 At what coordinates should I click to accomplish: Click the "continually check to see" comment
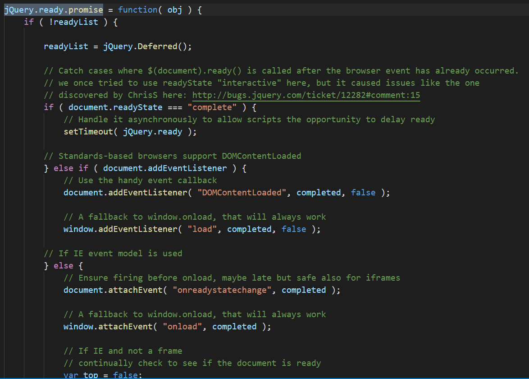(x=192, y=363)
